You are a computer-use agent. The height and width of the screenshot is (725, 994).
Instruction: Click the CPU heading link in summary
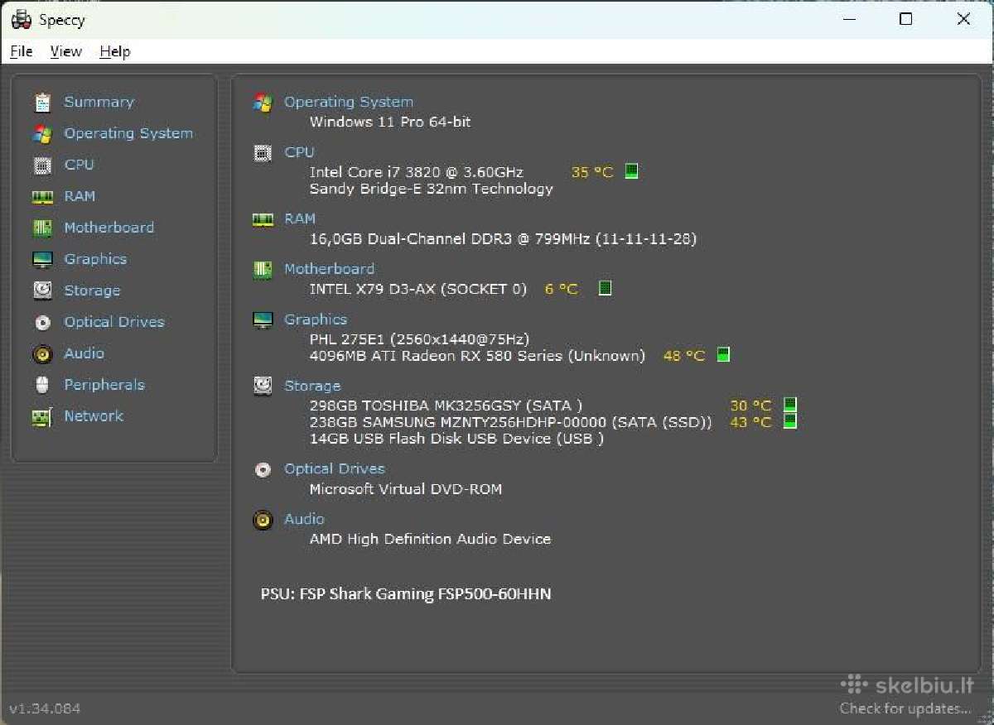299,152
